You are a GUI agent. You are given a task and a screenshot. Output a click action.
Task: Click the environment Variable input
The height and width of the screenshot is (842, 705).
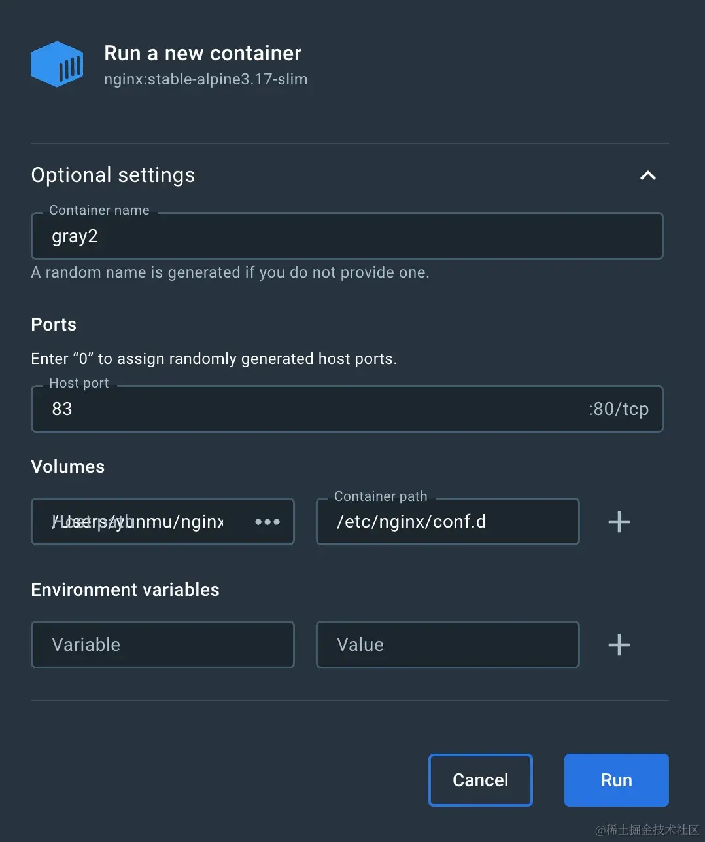[x=162, y=645]
